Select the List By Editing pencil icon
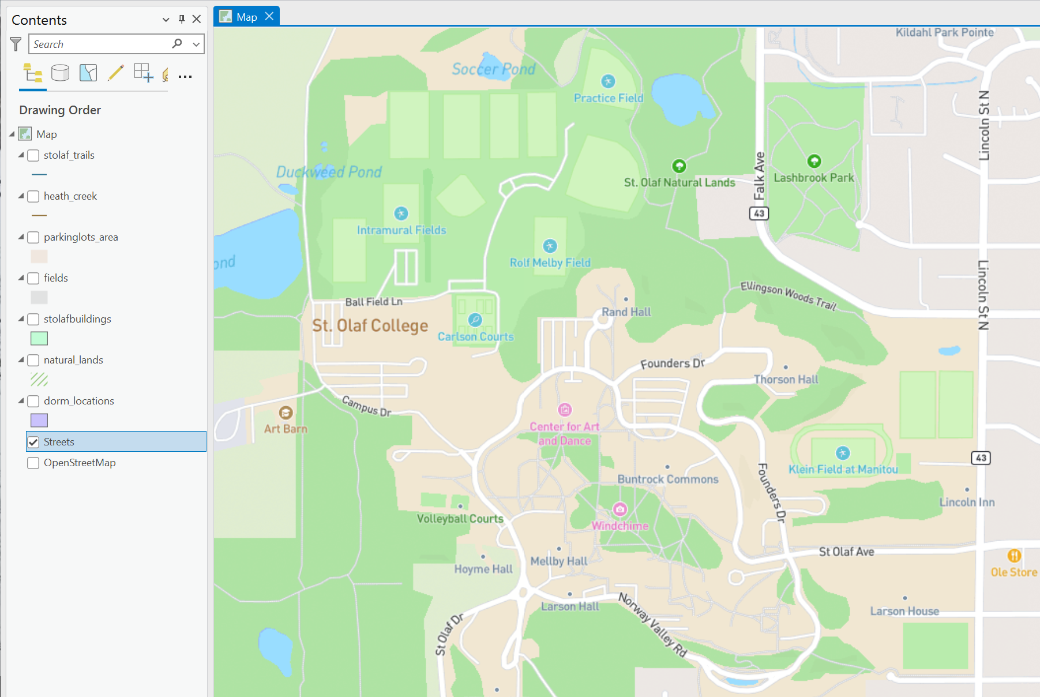Screen dimensions: 1040x697 point(115,73)
